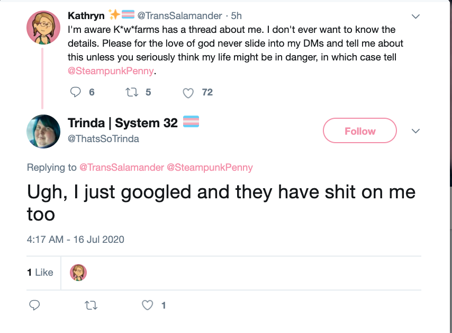The width and height of the screenshot is (452, 333).
Task: Retweet Kathryn's tweet with 5 retweets
Action: coord(132,92)
